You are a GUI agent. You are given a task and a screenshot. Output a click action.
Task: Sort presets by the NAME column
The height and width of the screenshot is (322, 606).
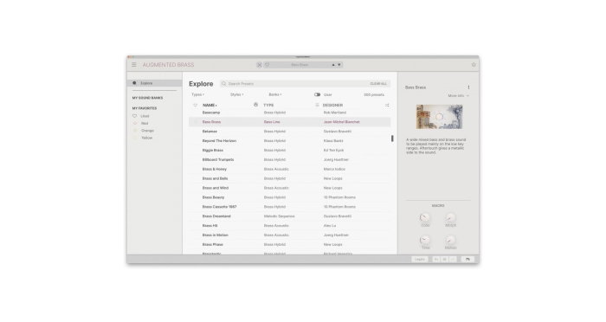click(210, 105)
